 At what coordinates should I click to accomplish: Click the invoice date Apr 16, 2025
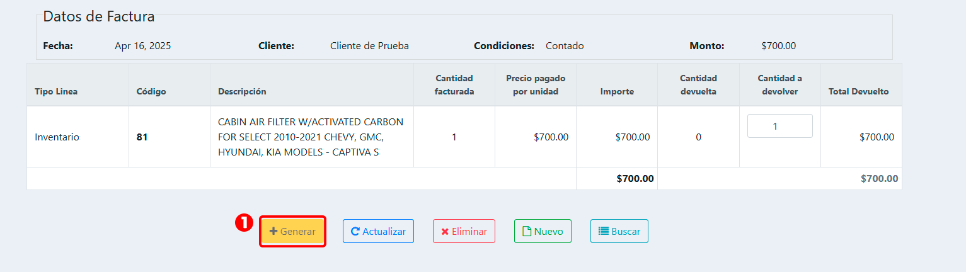142,46
